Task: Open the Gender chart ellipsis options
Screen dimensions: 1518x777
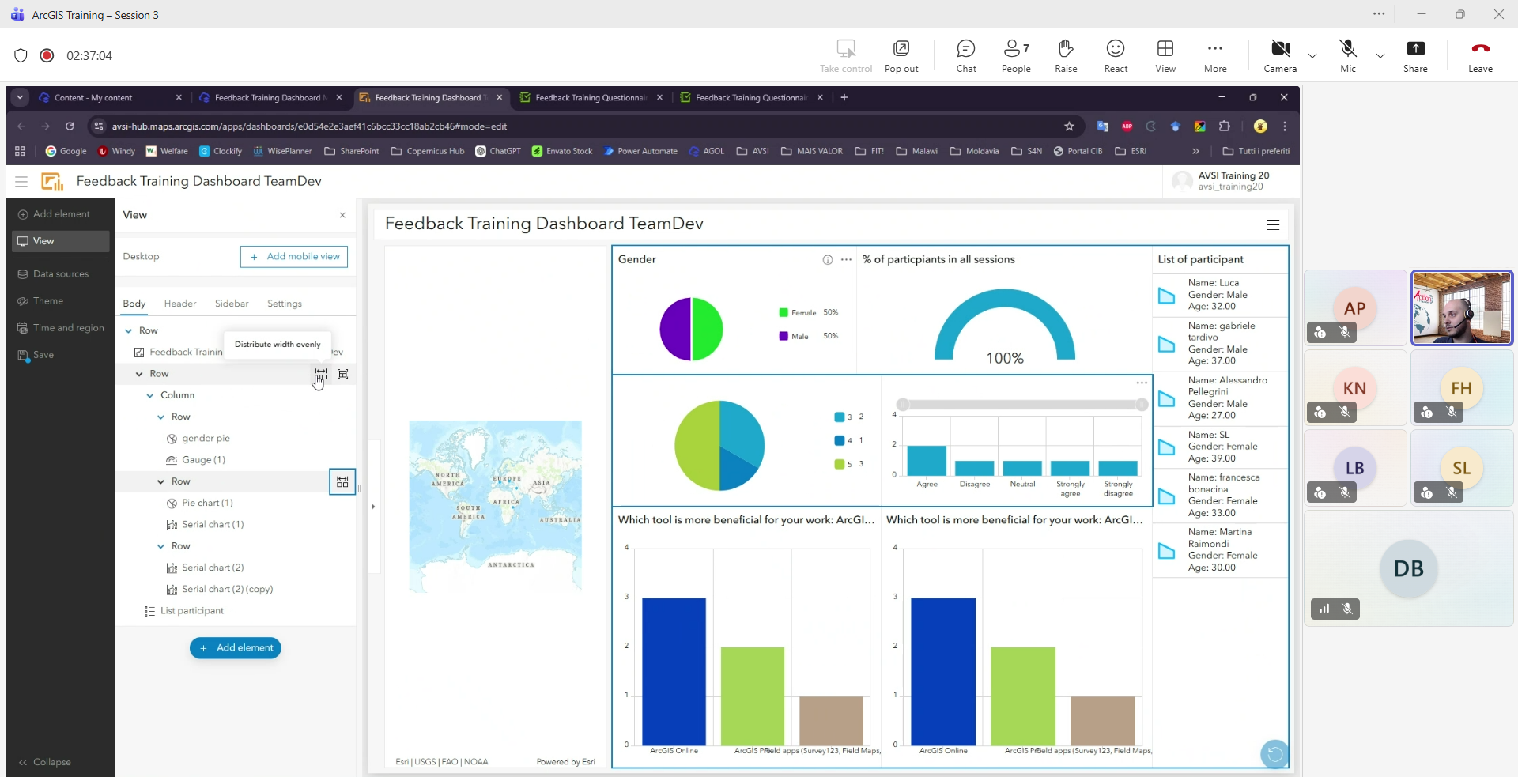Action: (846, 259)
